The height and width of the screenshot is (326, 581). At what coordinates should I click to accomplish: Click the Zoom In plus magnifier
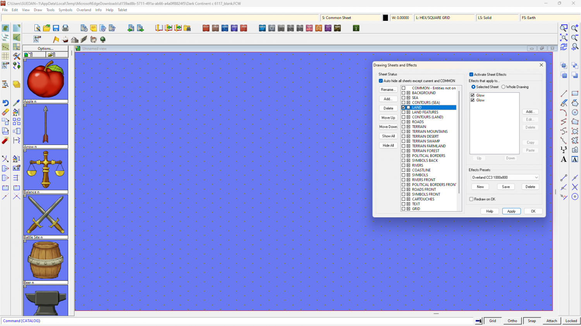(575, 28)
